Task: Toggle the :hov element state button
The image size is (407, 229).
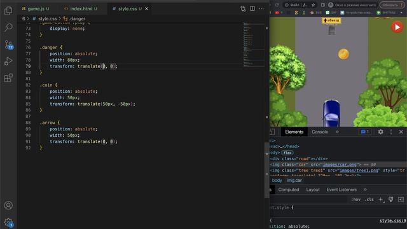Action: [356, 199]
